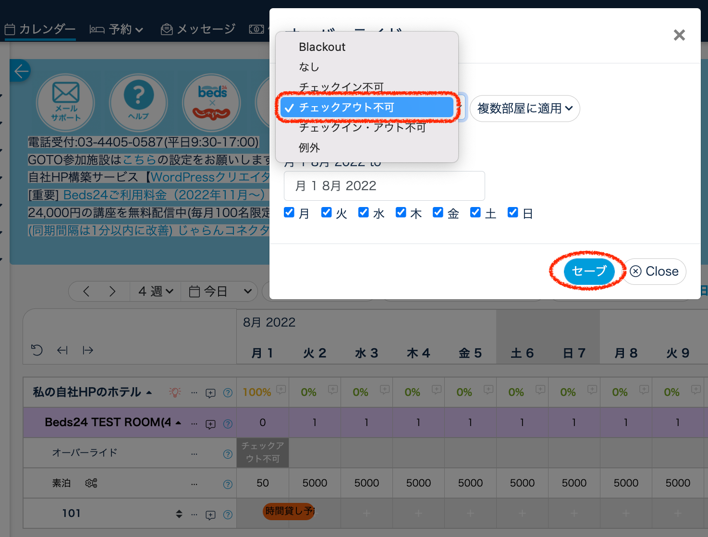
Task: Open the help question mark icon
Action: click(x=139, y=102)
